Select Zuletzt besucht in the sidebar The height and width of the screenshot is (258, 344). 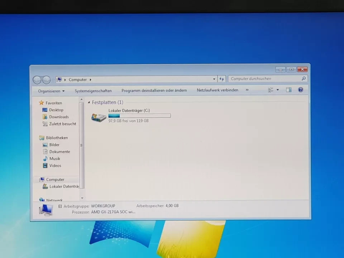(63, 124)
